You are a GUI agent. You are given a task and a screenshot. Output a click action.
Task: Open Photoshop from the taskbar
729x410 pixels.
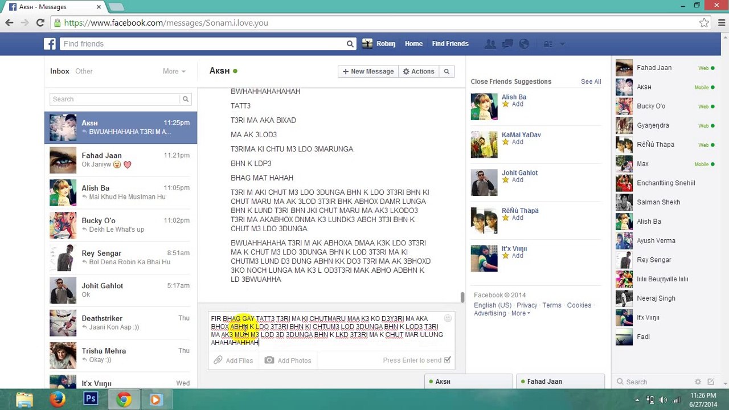91,400
